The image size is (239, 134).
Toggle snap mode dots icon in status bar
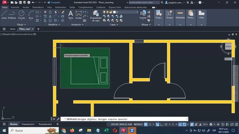[150, 124]
